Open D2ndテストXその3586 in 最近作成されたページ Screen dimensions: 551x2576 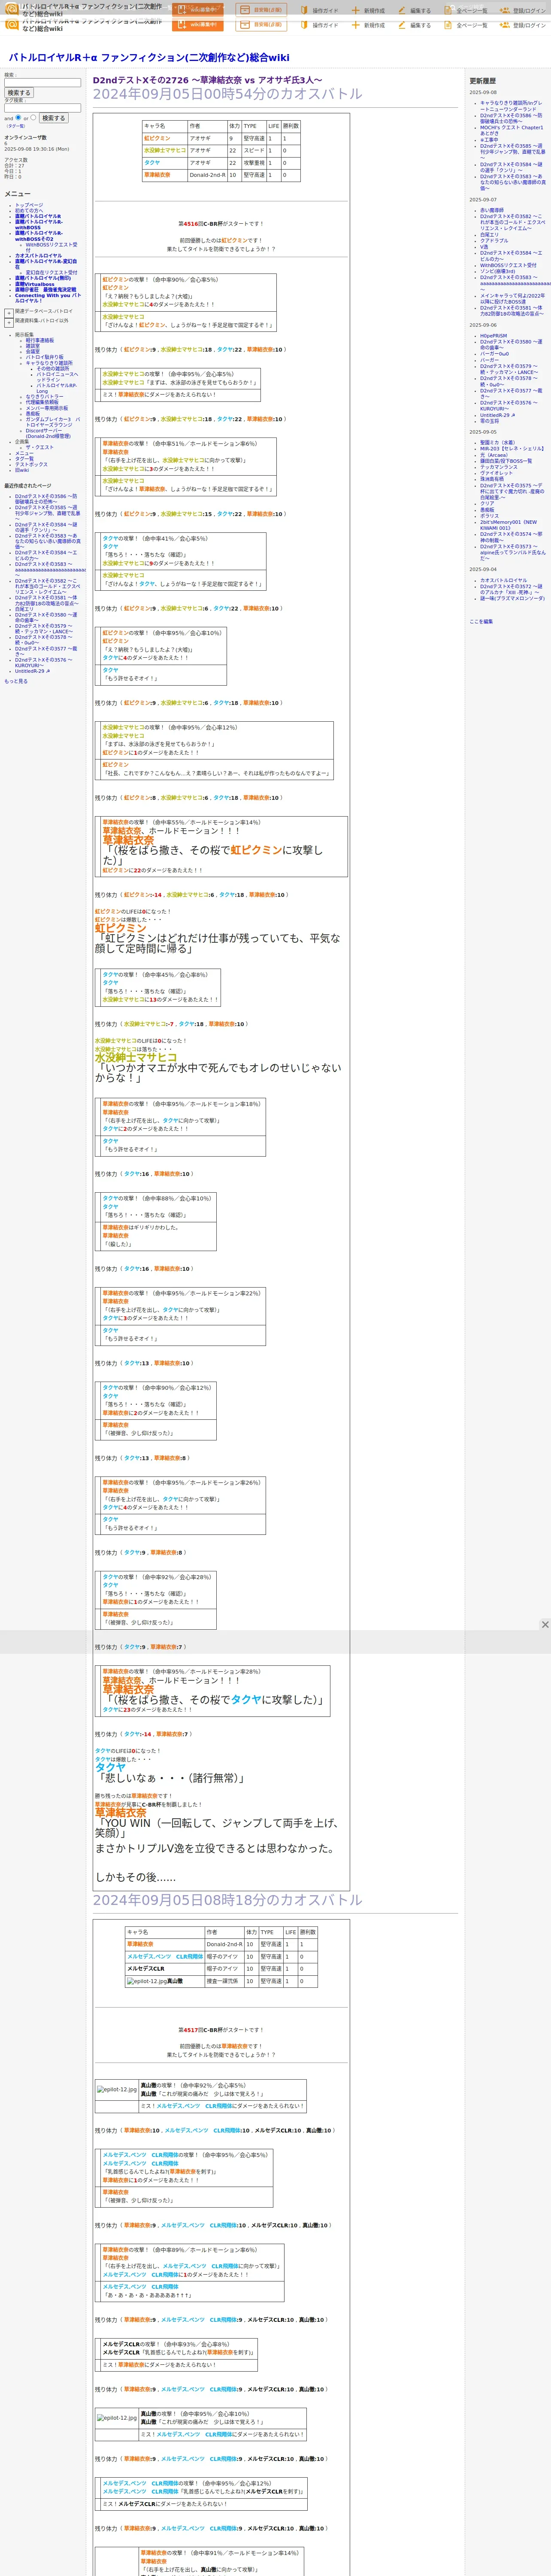tap(46, 499)
